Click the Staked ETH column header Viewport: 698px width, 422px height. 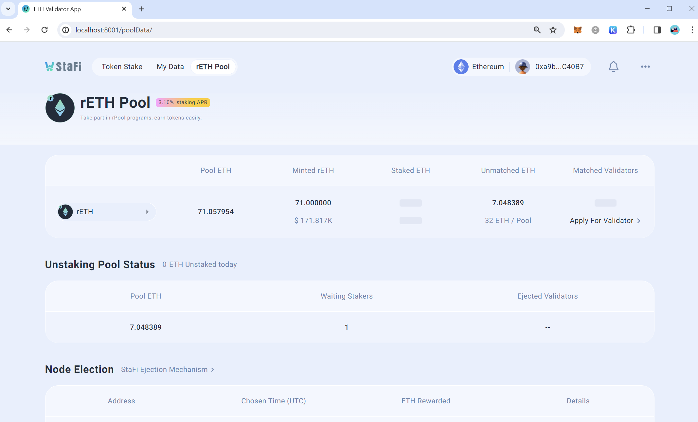[x=410, y=171]
